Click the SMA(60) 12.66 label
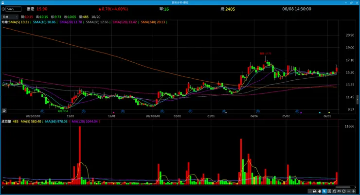Viewport: 360px width, 195px height. point(98,22)
